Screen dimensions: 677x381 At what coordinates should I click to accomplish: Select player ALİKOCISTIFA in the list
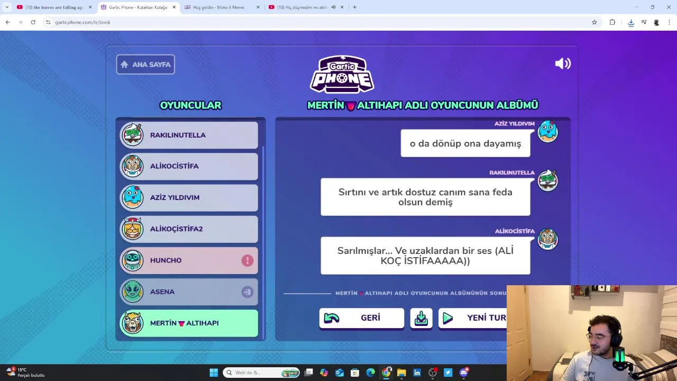[x=189, y=166]
